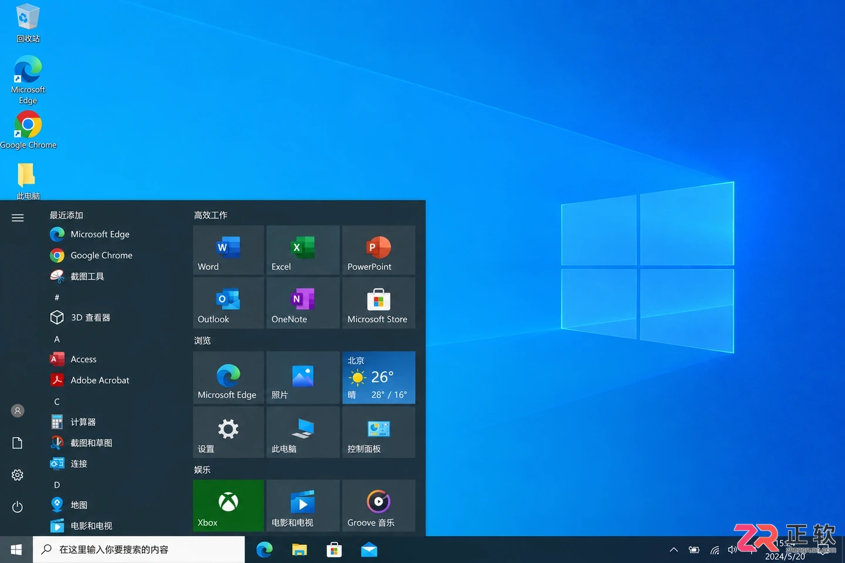
Task: Click the taskbar search box
Action: (x=139, y=550)
